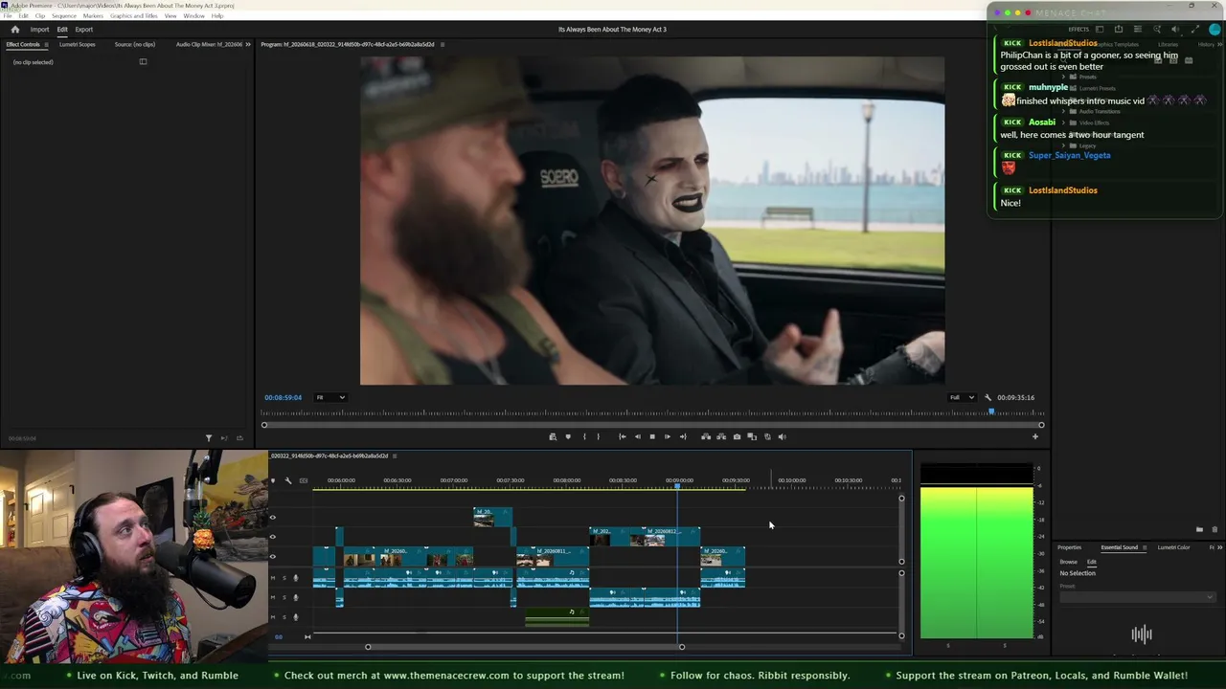
Task: Open the Effect Controls panel menu
Action: point(46,45)
